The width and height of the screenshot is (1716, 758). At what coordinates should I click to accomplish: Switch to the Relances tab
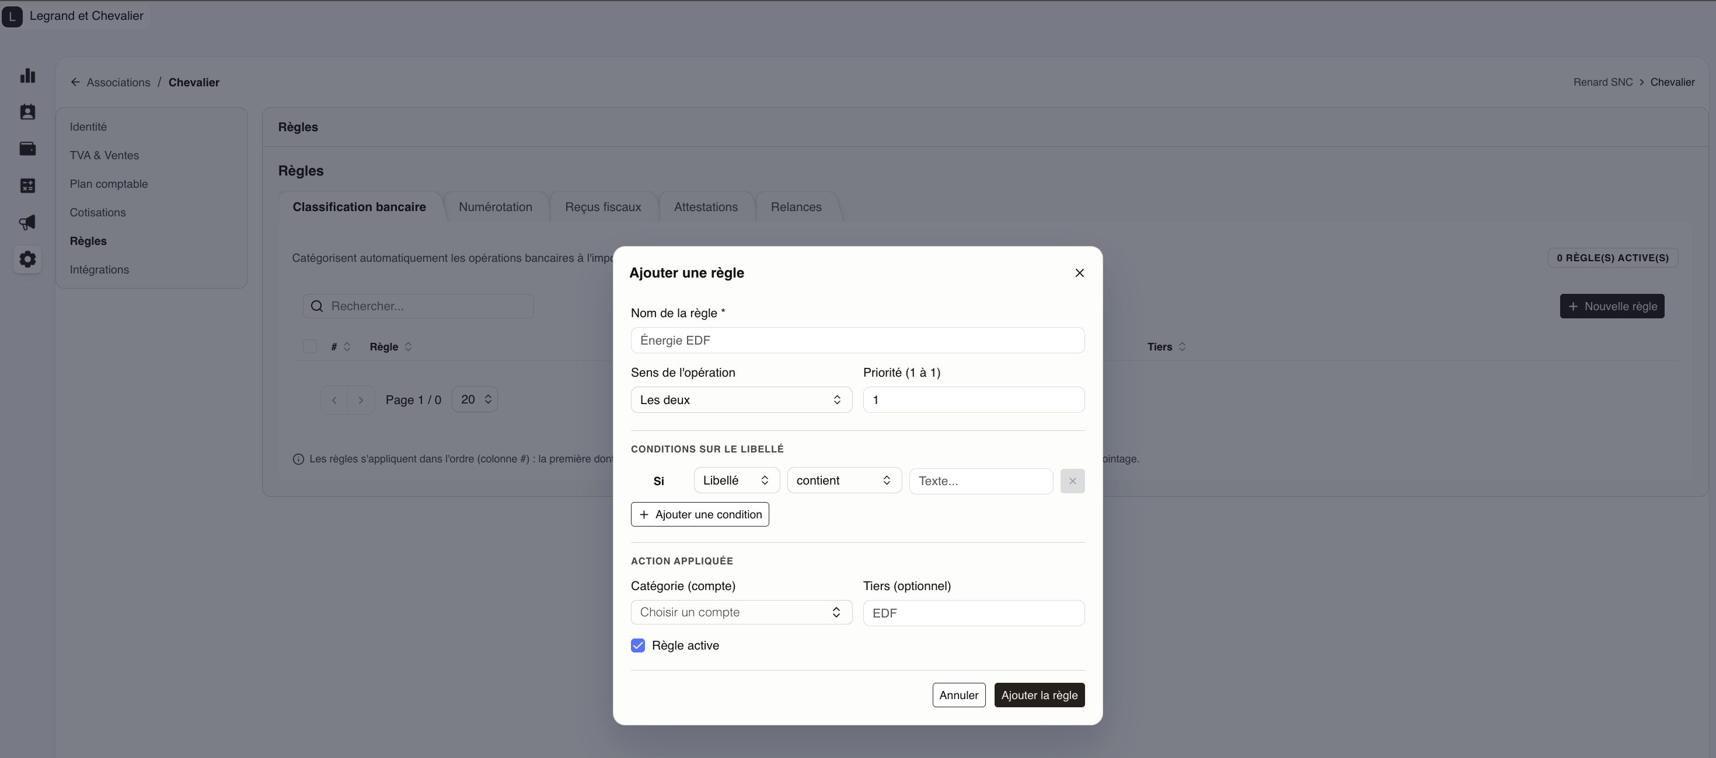coord(796,207)
